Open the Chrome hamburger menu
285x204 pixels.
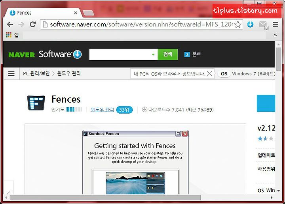point(275,24)
